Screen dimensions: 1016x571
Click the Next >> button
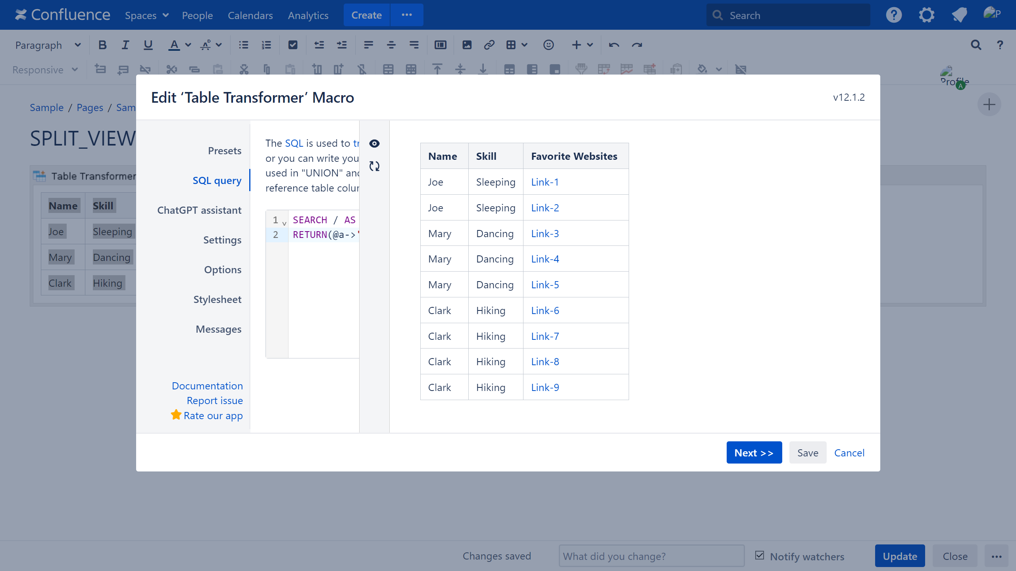point(754,452)
